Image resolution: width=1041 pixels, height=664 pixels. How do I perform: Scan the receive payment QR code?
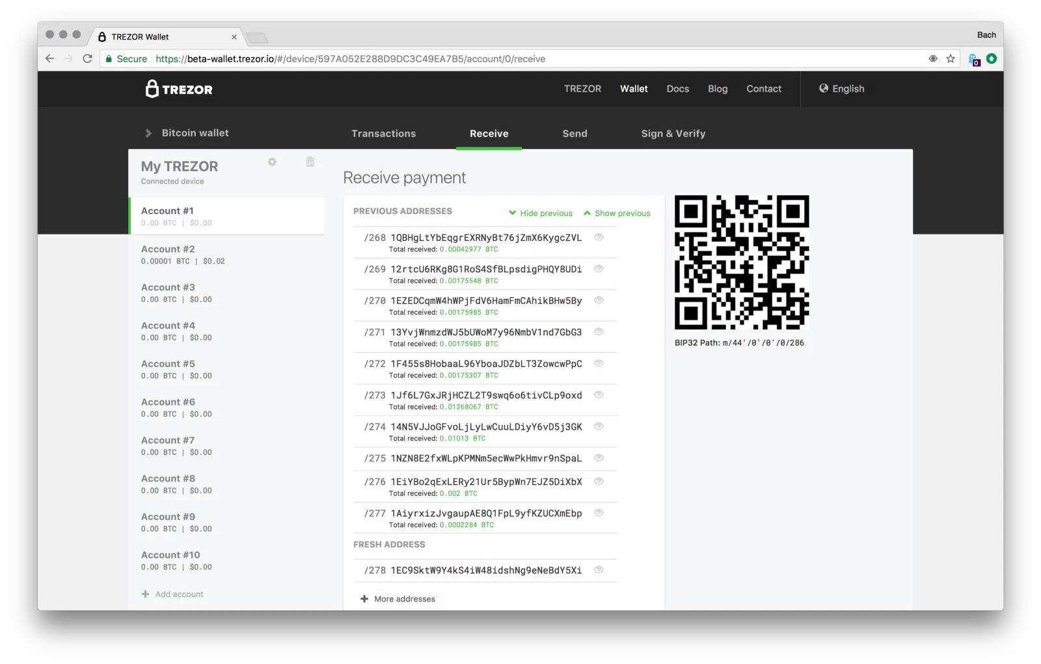coord(741,263)
